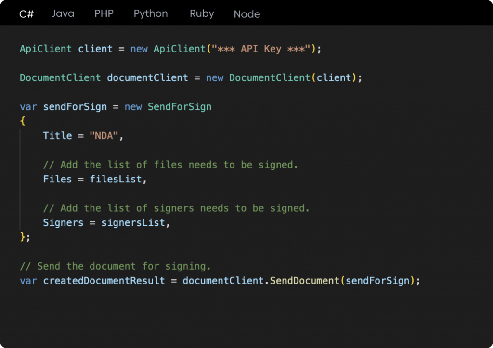This screenshot has height=348, width=493.
Task: Select the currently active C# tab
Action: (x=26, y=14)
